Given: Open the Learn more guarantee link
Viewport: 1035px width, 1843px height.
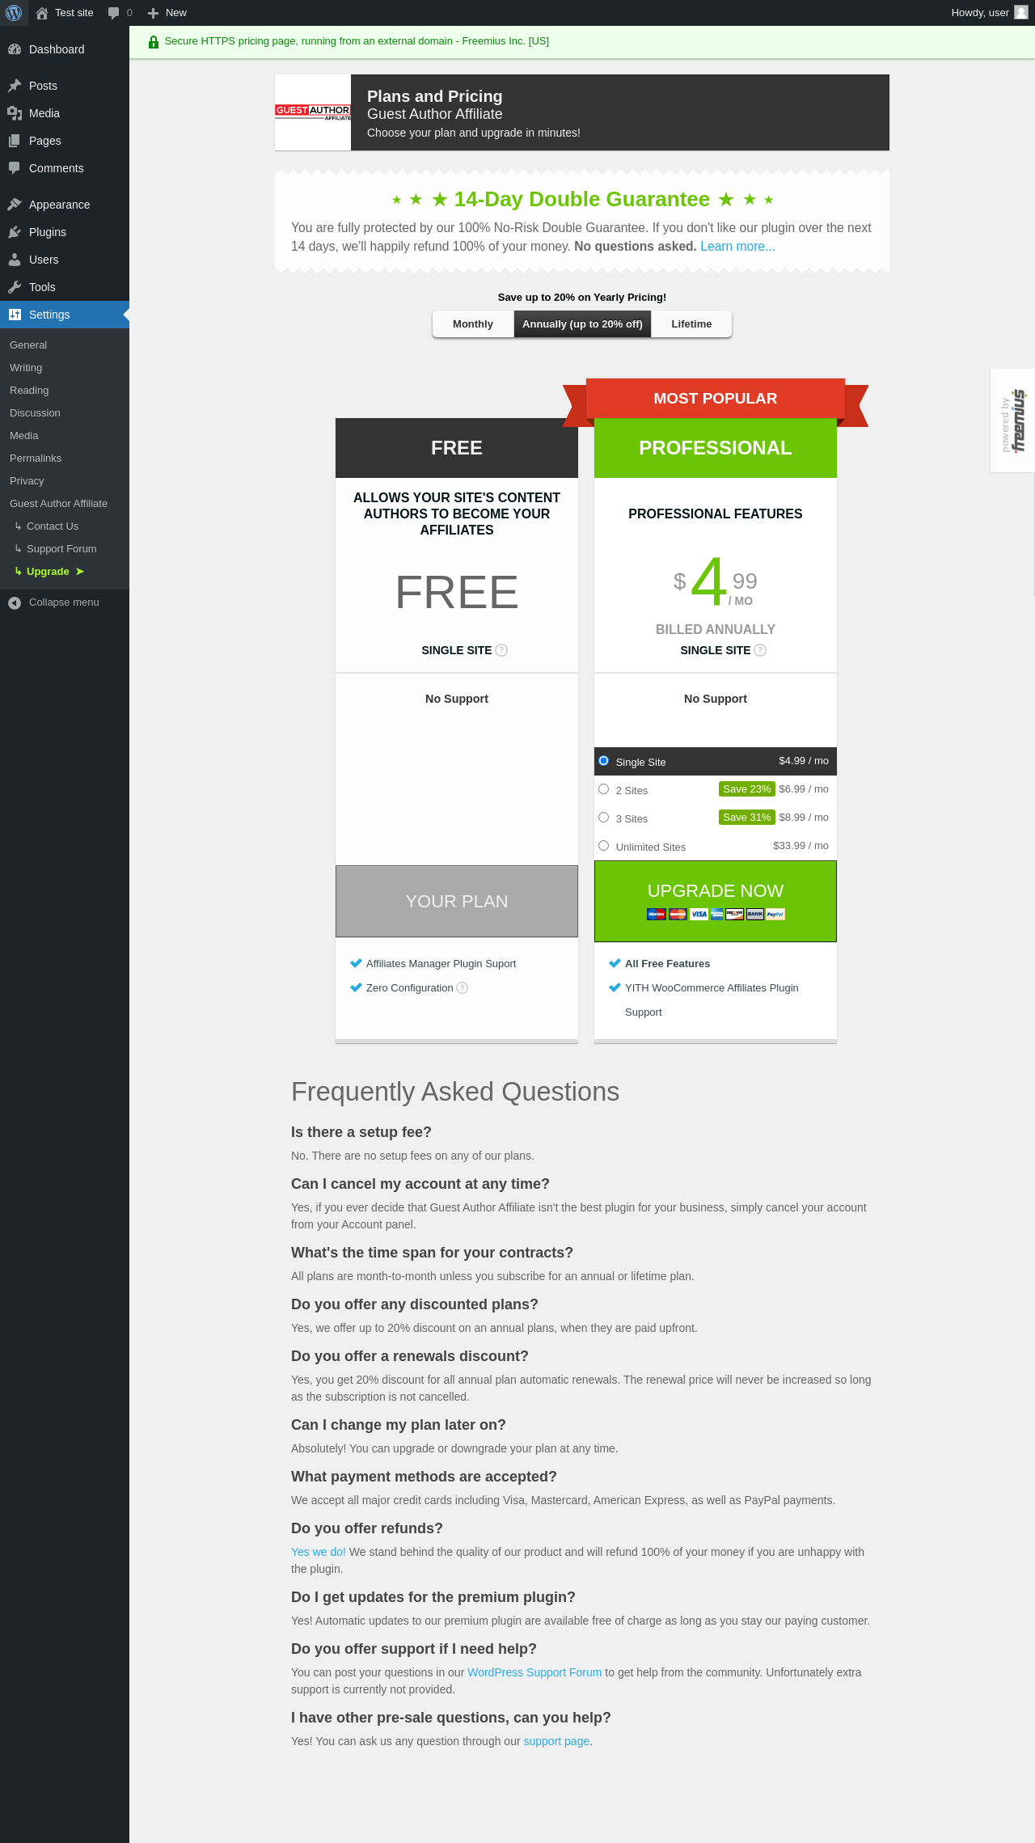Looking at the screenshot, I should tap(737, 247).
